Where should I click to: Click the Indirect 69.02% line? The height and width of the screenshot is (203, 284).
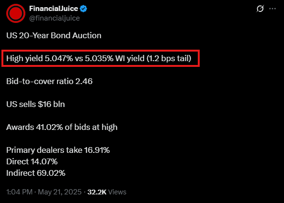[x=36, y=173]
